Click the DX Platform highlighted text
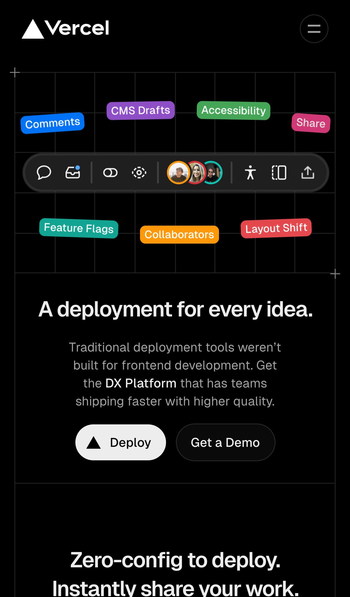350x597 pixels. [x=141, y=383]
